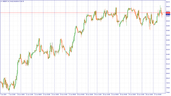Click the 80.10 price axis label
The image size is (171, 96).
[x=168, y=78]
